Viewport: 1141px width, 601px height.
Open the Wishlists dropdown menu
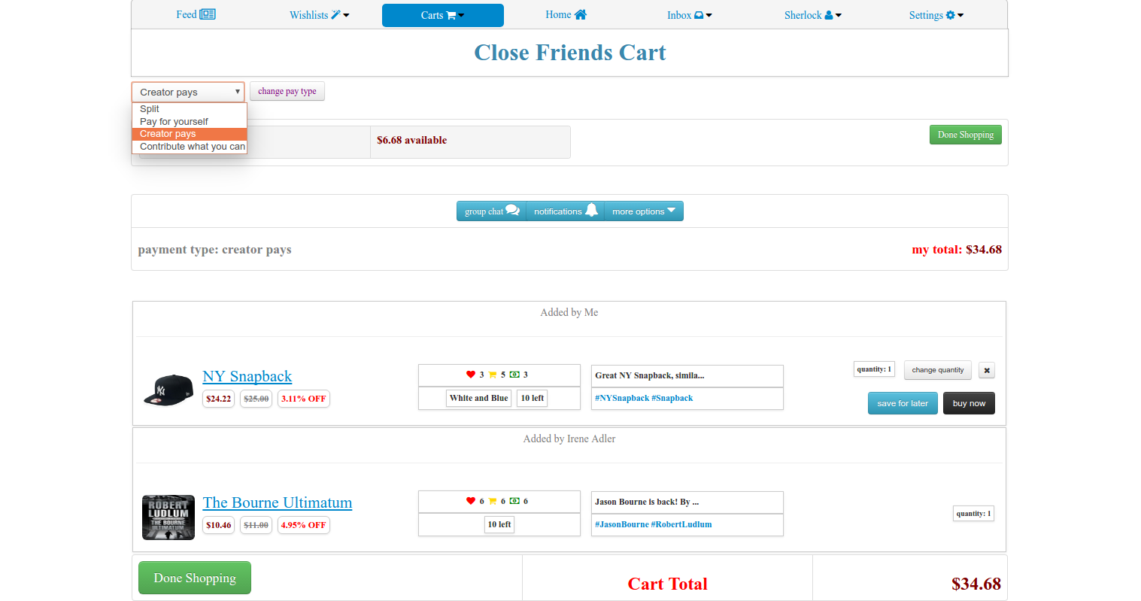pyautogui.click(x=319, y=15)
